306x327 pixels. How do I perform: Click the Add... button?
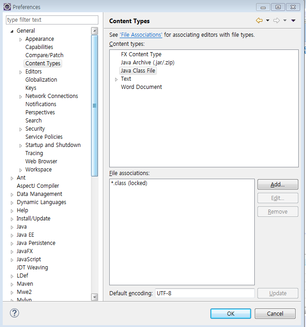[x=277, y=184]
